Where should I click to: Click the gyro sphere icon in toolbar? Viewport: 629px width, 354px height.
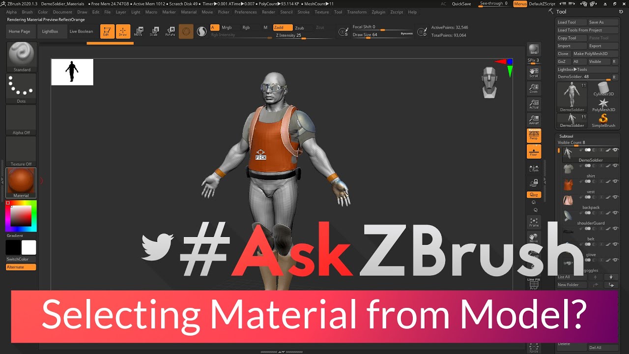pos(186,31)
